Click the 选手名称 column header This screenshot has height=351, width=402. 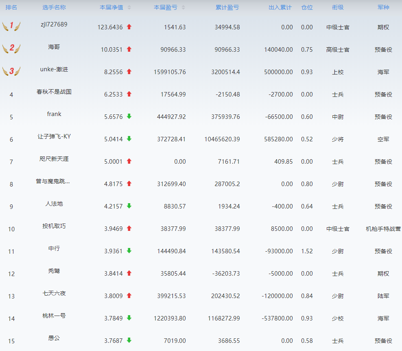pos(54,7)
